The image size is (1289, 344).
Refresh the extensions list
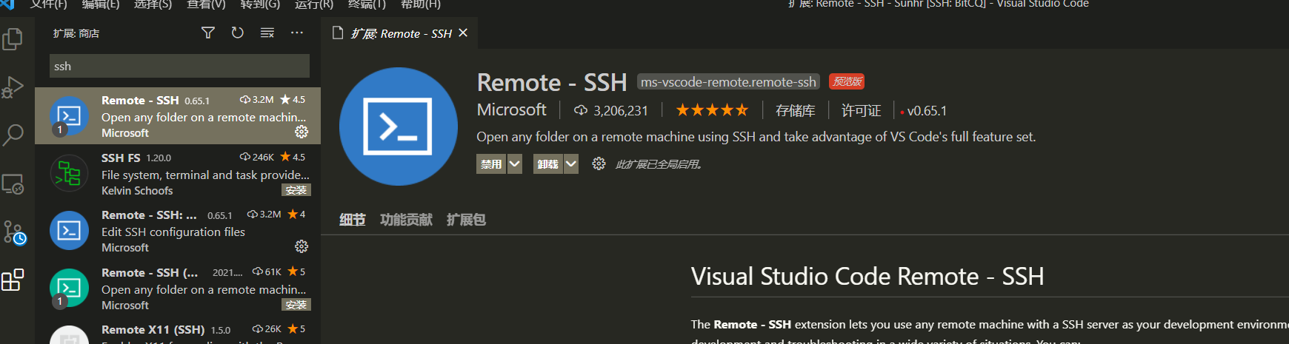coord(237,33)
